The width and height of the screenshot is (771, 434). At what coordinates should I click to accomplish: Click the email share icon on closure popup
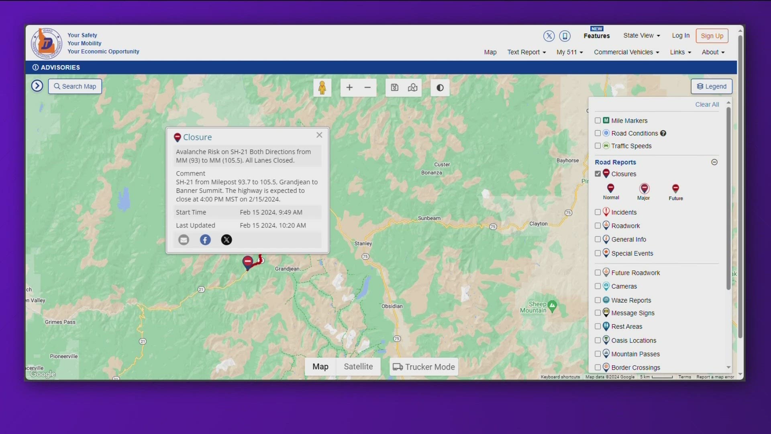(x=183, y=240)
